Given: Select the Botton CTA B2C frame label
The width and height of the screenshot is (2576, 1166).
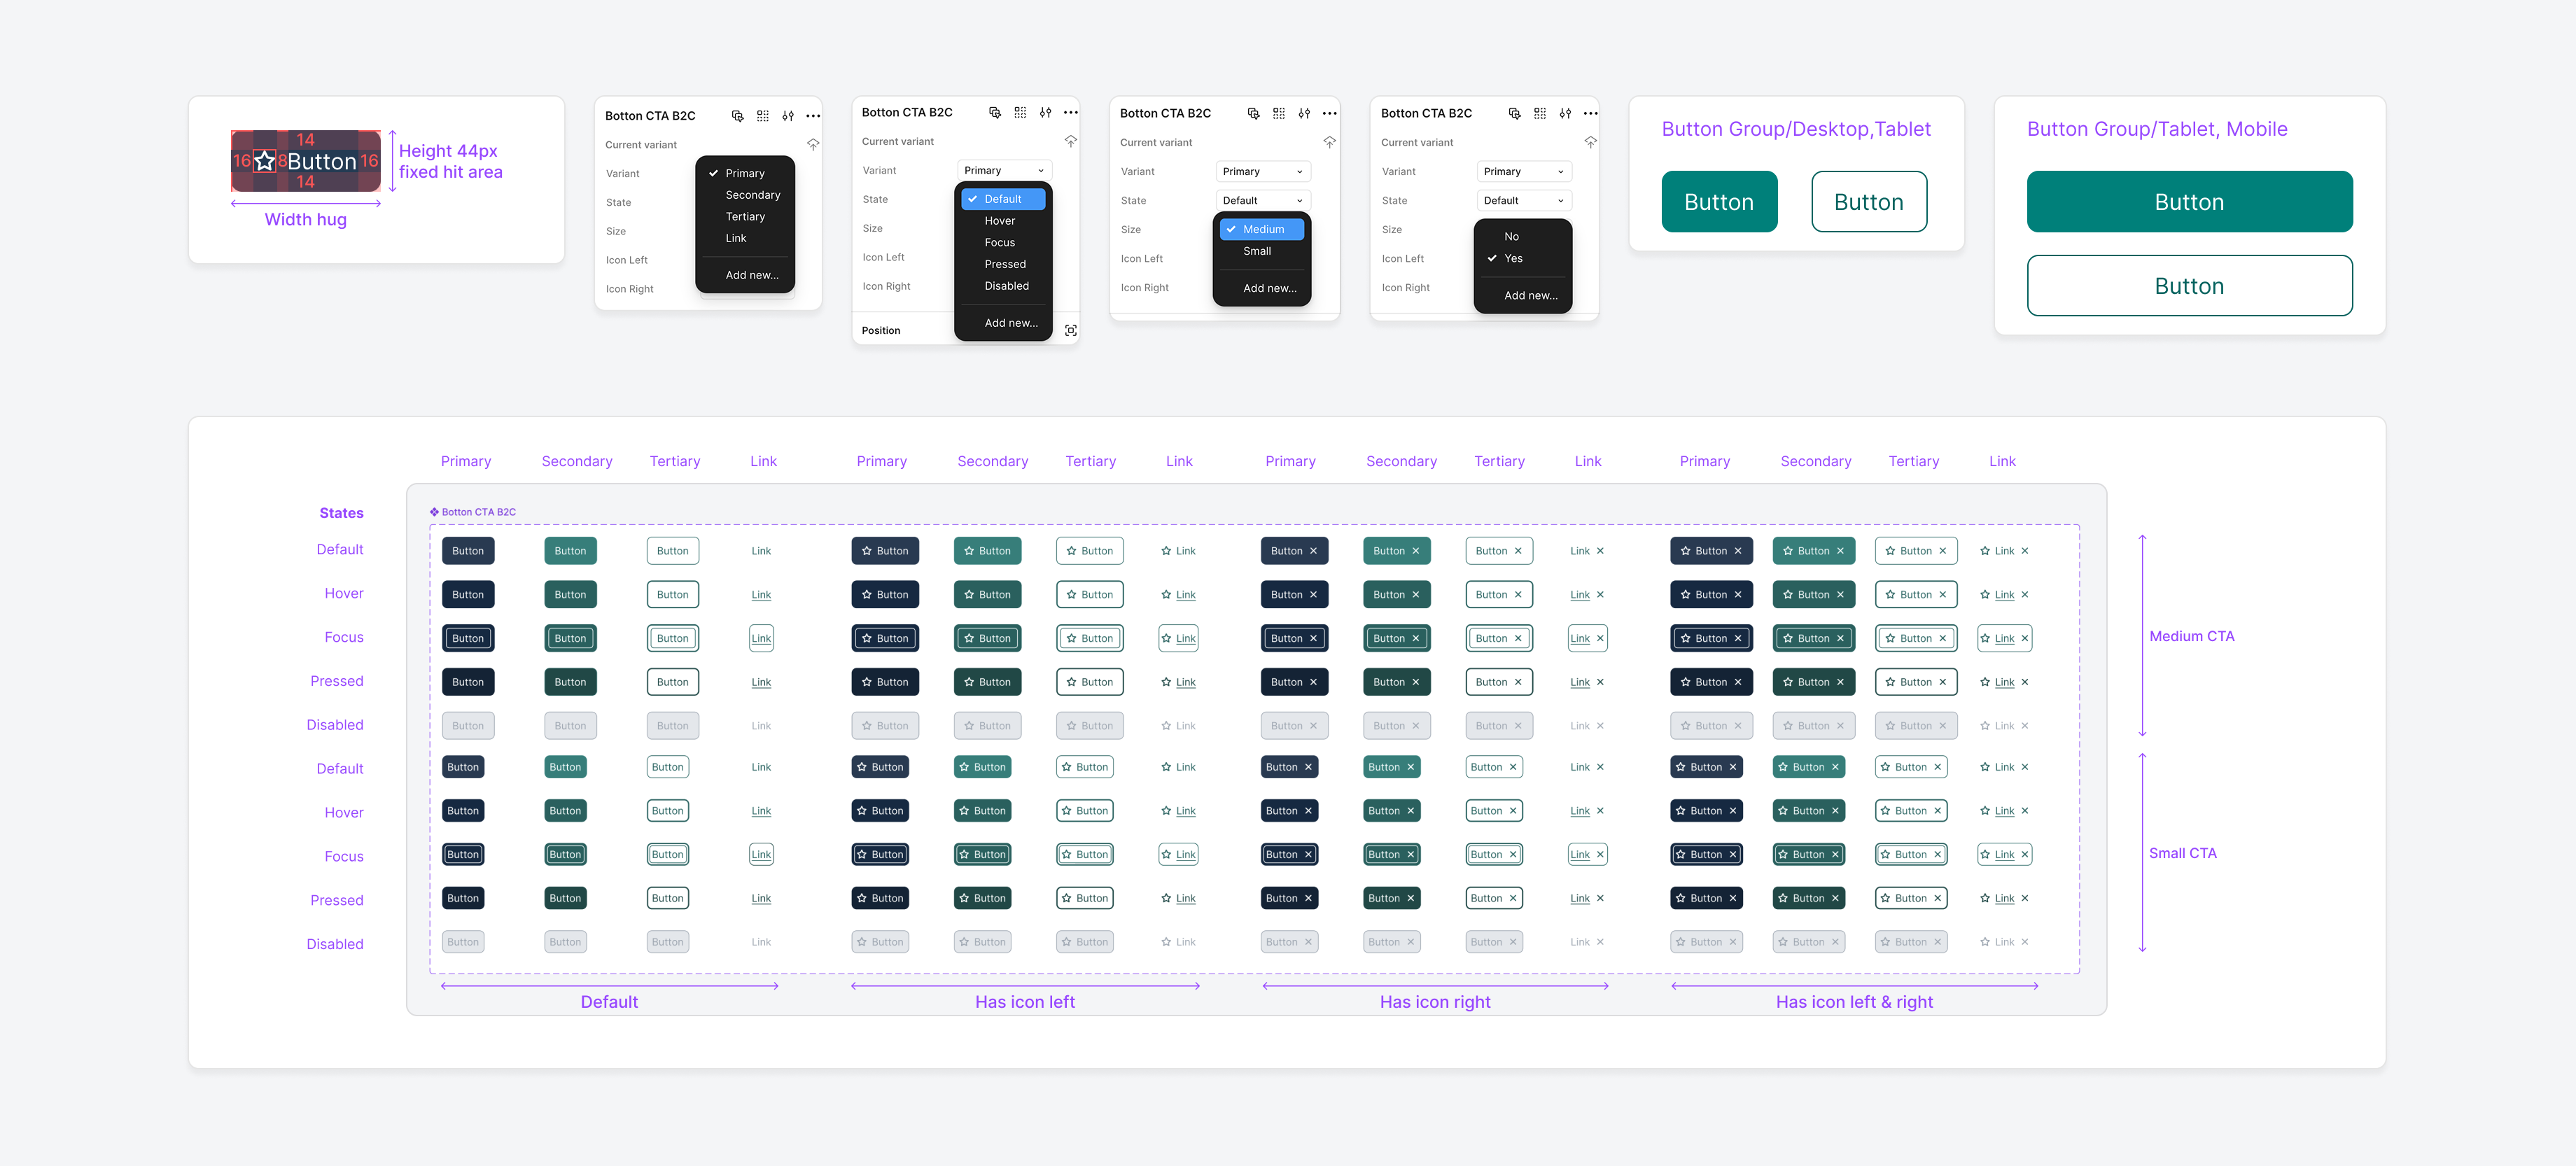Looking at the screenshot, I should pos(478,511).
